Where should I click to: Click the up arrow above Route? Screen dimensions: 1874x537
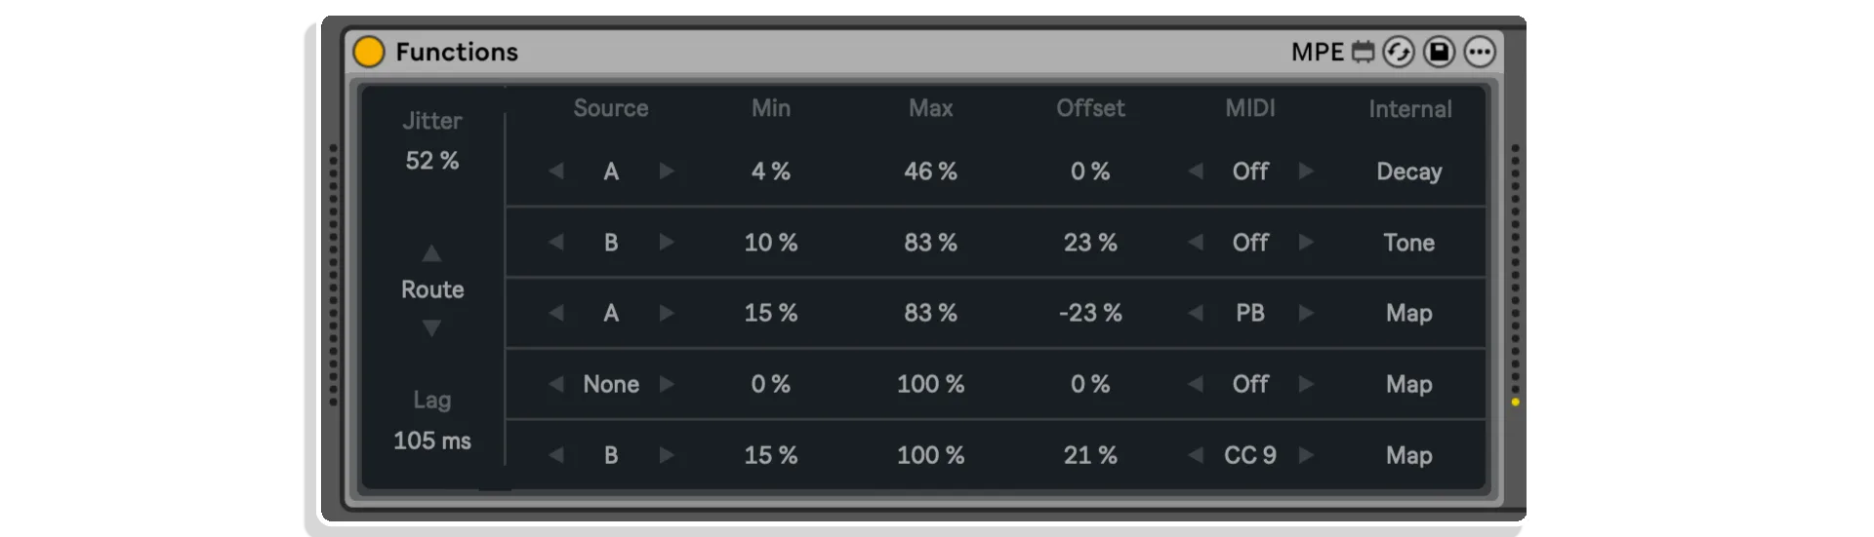(x=431, y=253)
